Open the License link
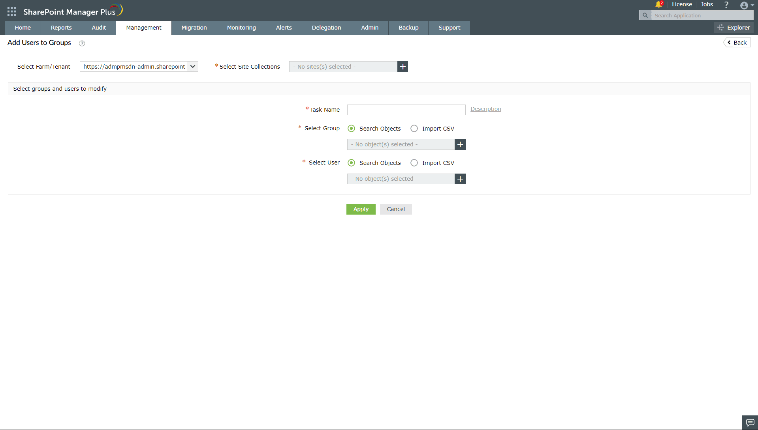 682,4
